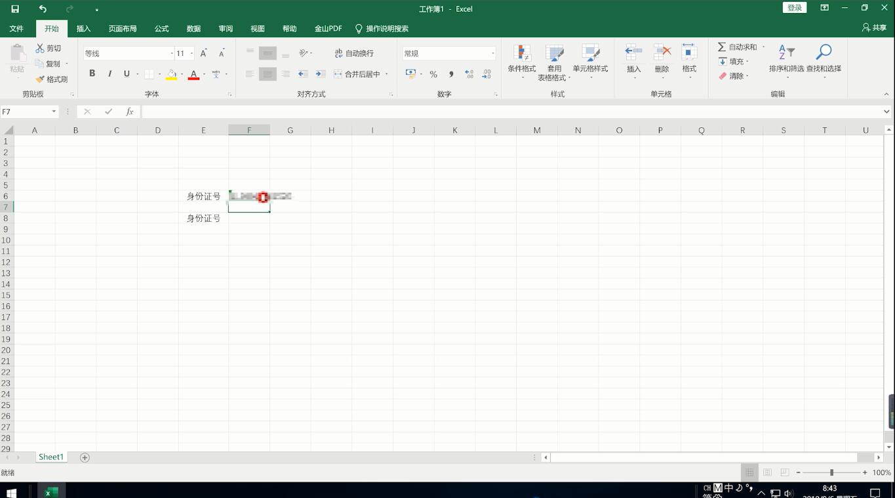Expand the font color dropdown arrow
Image resolution: width=895 pixels, height=498 pixels.
tap(204, 74)
